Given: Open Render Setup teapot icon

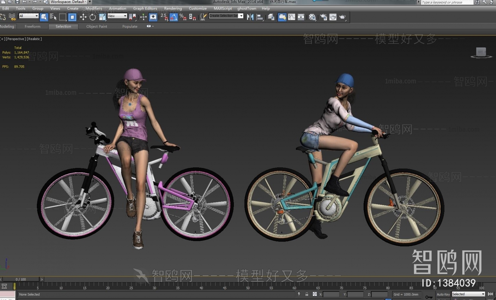Looking at the screenshot, I should [x=323, y=17].
